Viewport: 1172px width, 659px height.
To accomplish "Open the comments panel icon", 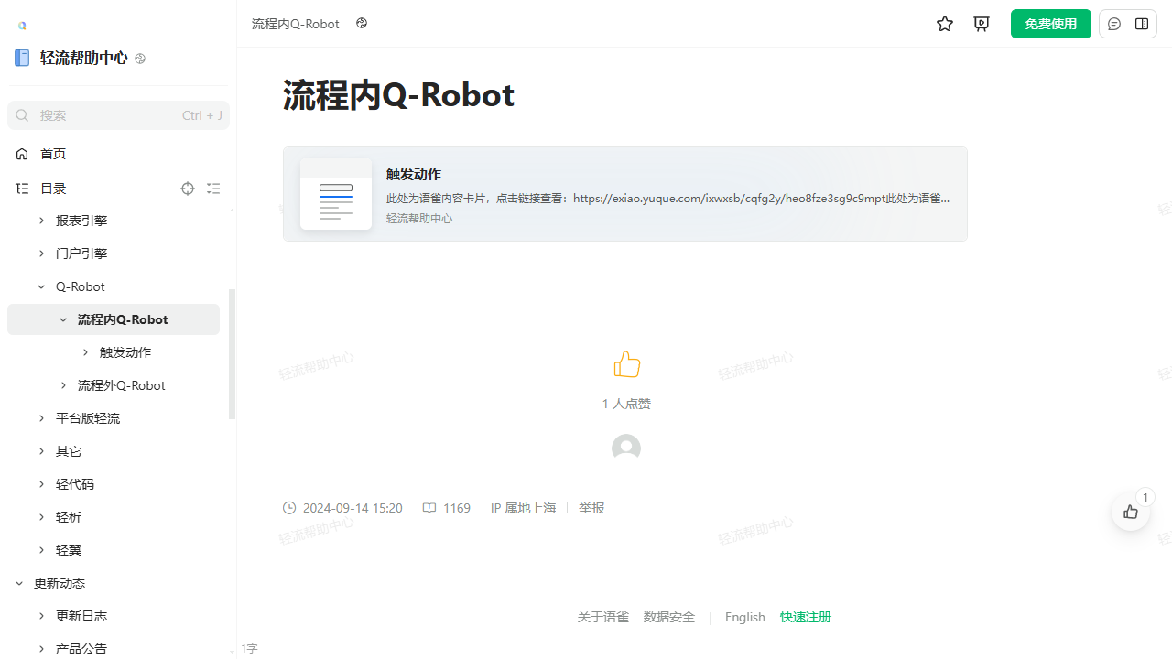I will pos(1114,24).
